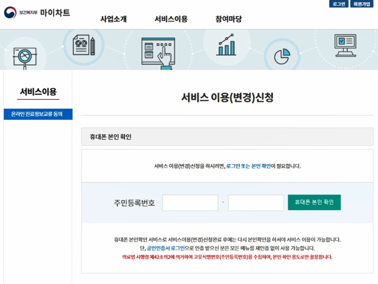Image resolution: width=378 pixels, height=284 pixels.
Task: Select 온라인 진료정보교류 동의 in sidebar
Action: click(x=38, y=114)
